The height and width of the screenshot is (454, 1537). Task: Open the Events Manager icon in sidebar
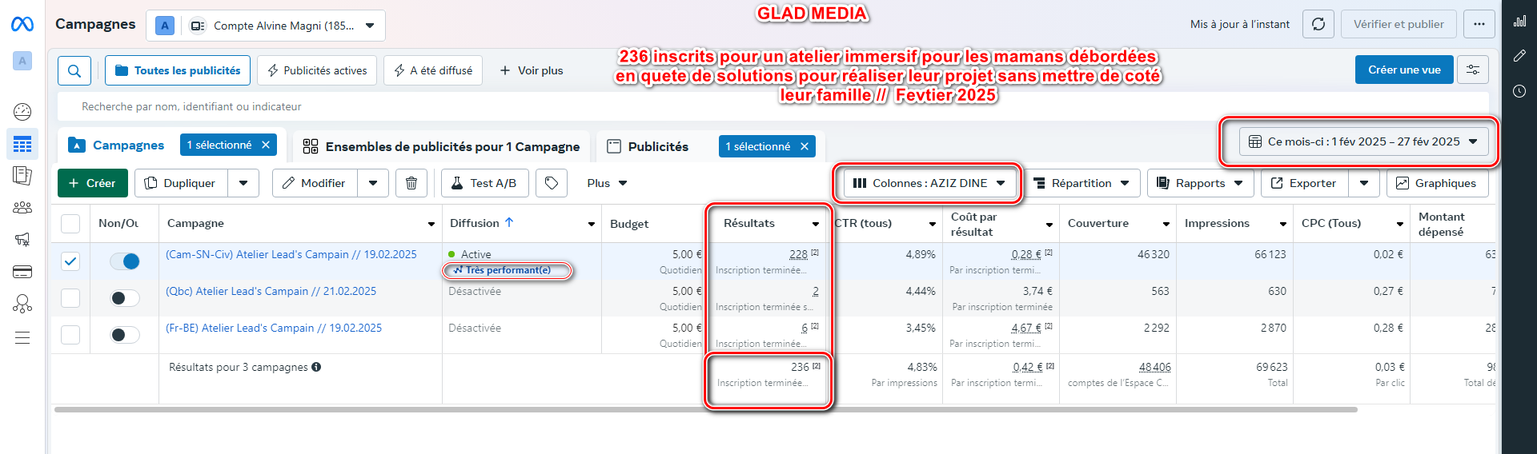tap(22, 304)
